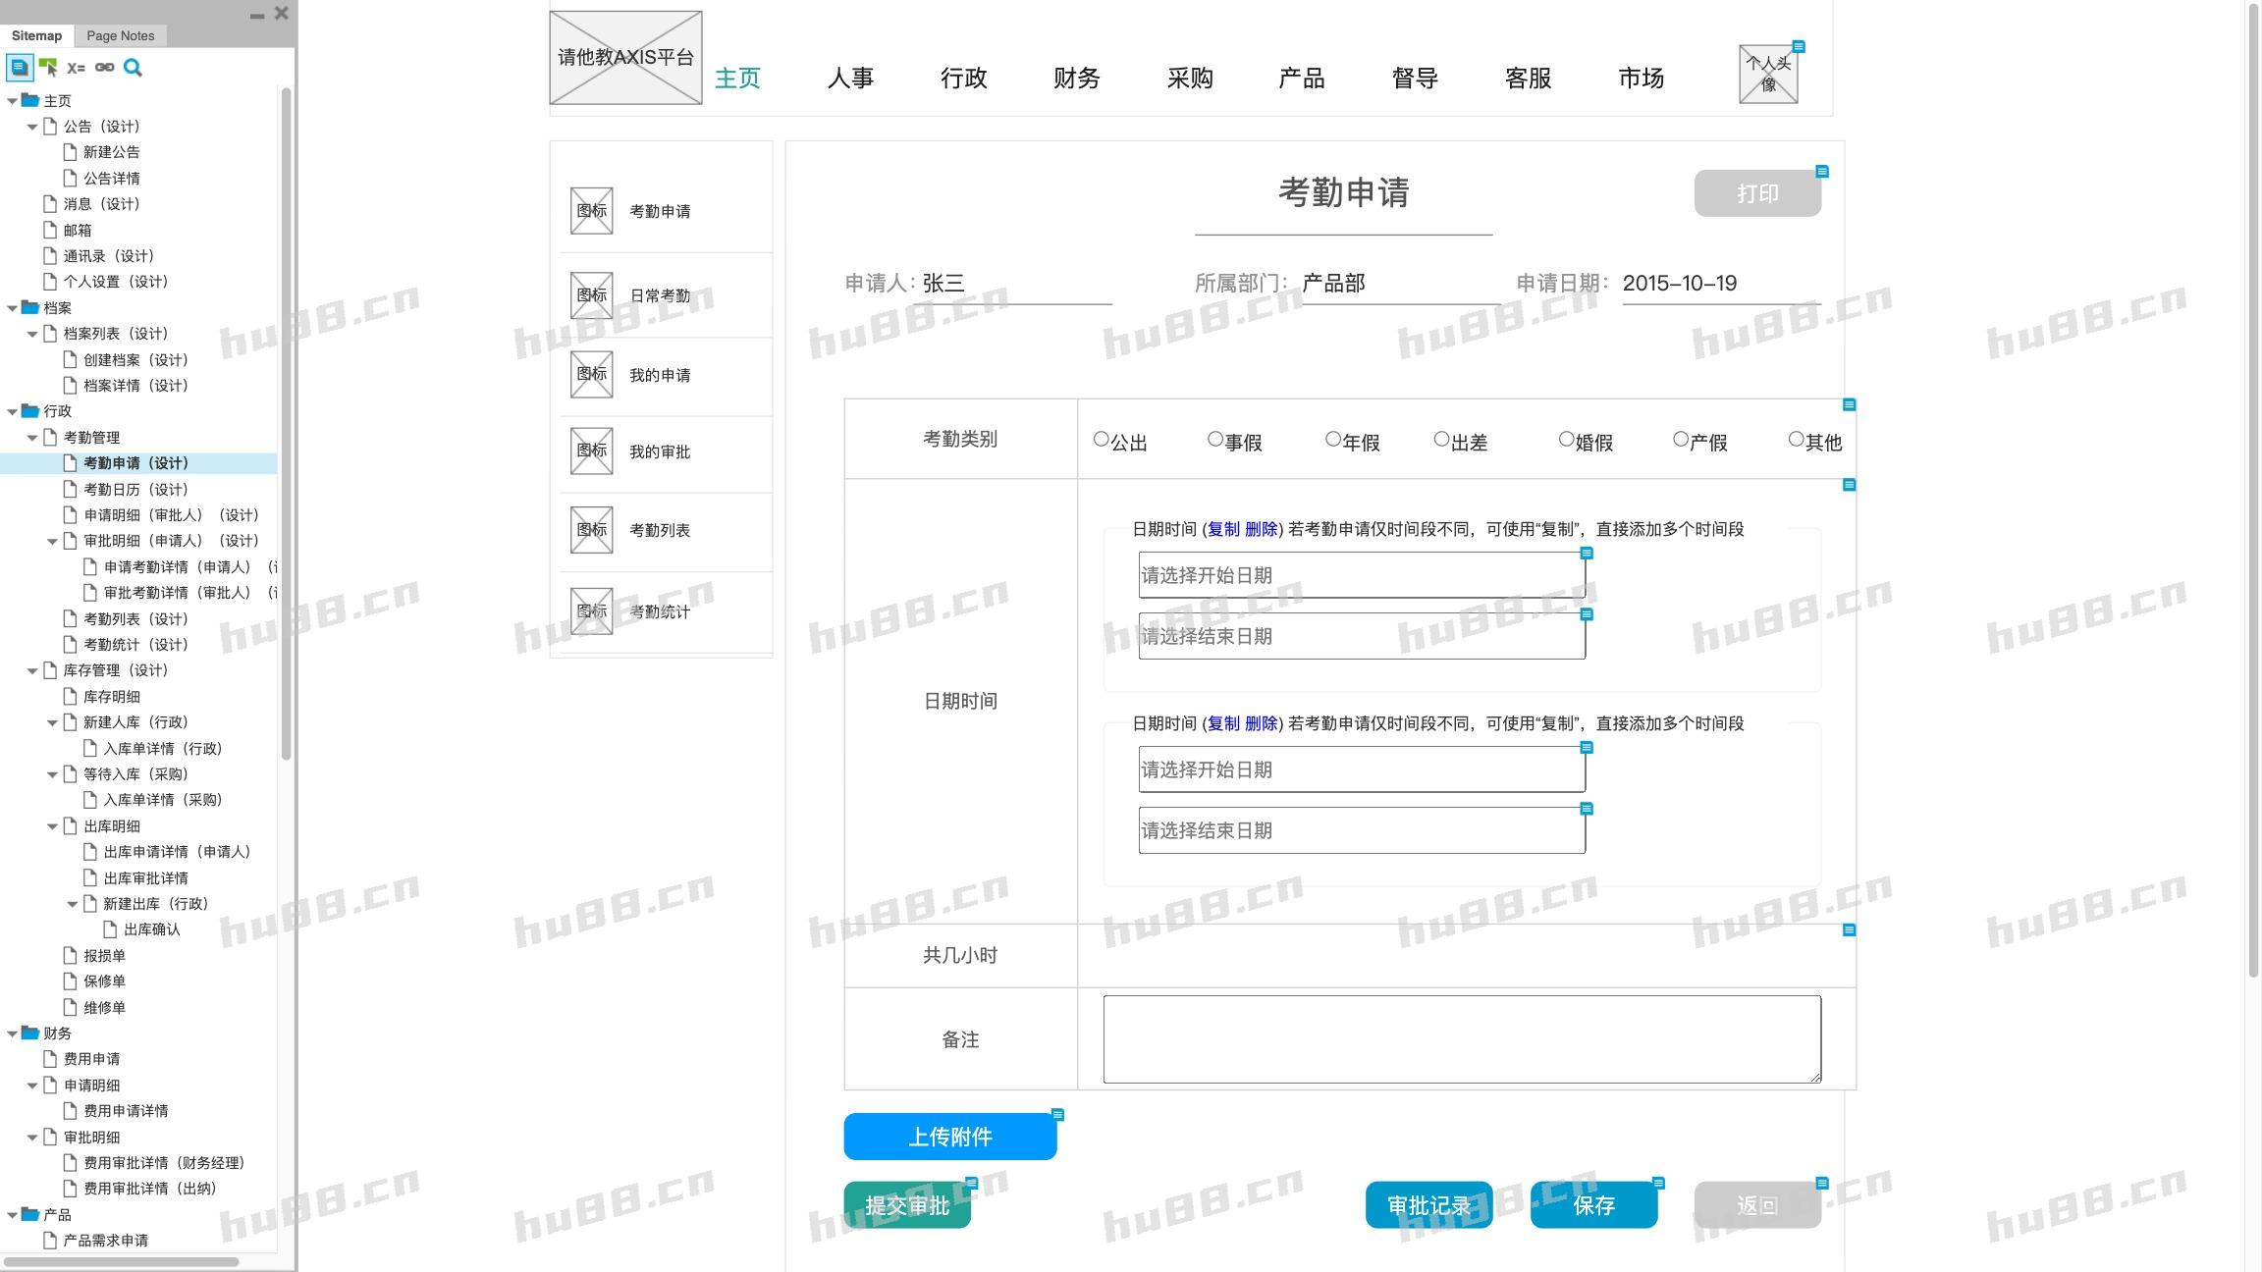Screen dimensions: 2262x1272
Task: Open the variables X= icon
Action: click(76, 68)
